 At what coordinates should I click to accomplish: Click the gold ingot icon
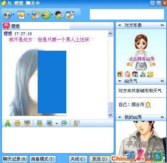(150, 74)
